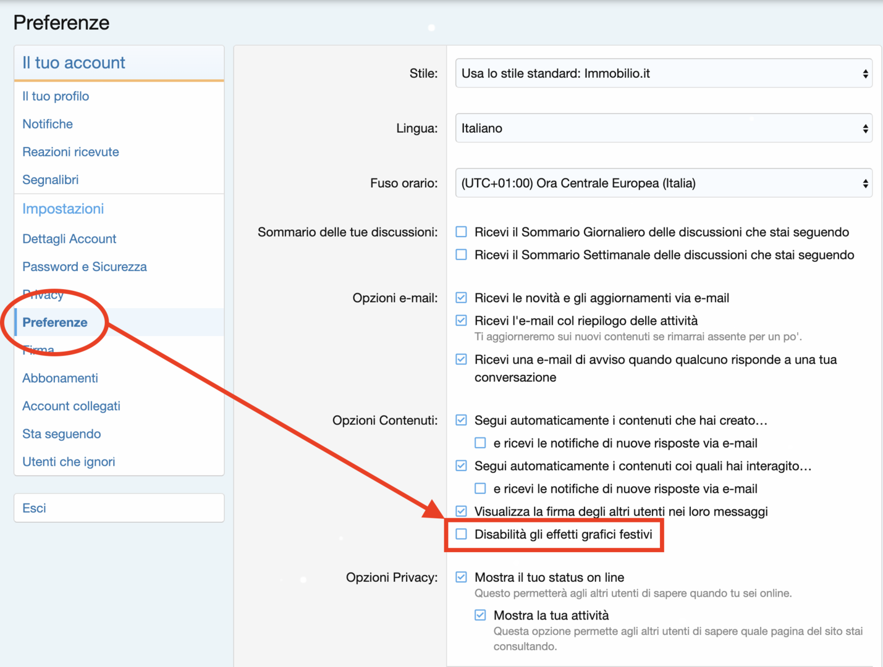Image resolution: width=883 pixels, height=667 pixels.
Task: Expand the Lingua language selector
Action: click(x=663, y=128)
